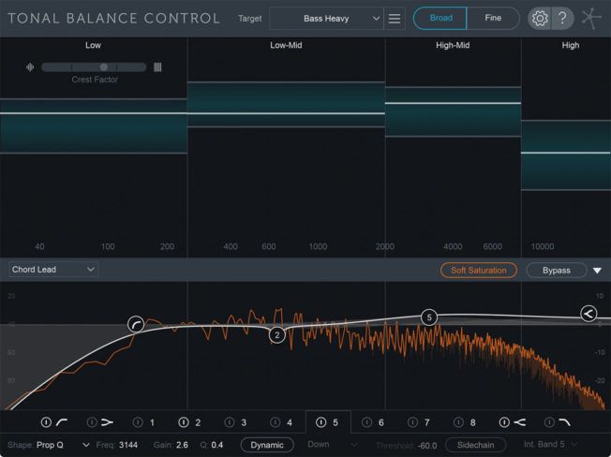Open the settings gear icon
This screenshot has height=457, width=611.
click(x=540, y=19)
